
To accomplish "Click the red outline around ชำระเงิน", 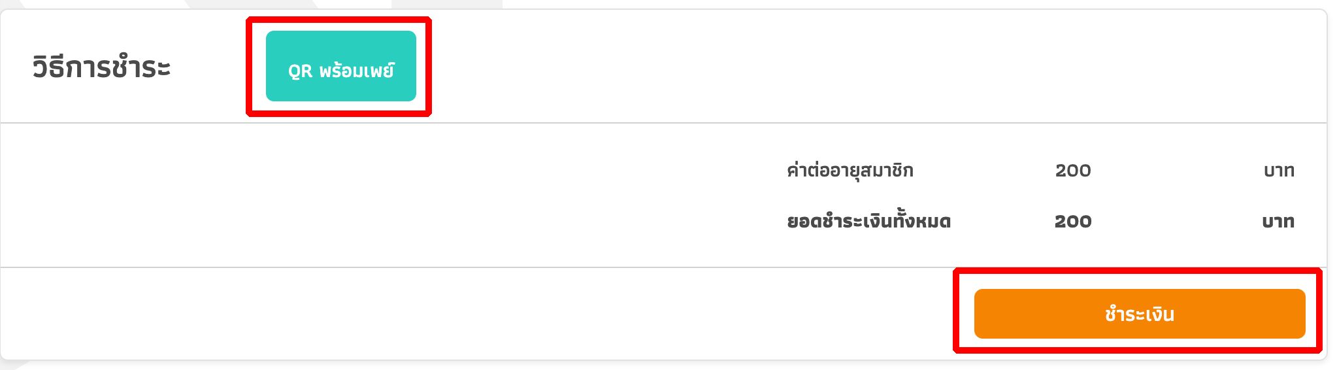I will click(x=1138, y=271).
